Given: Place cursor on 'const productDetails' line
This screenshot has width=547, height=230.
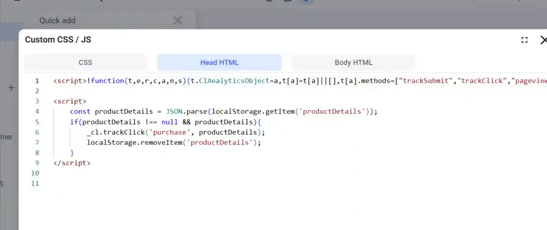Looking at the screenshot, I should (224, 112).
